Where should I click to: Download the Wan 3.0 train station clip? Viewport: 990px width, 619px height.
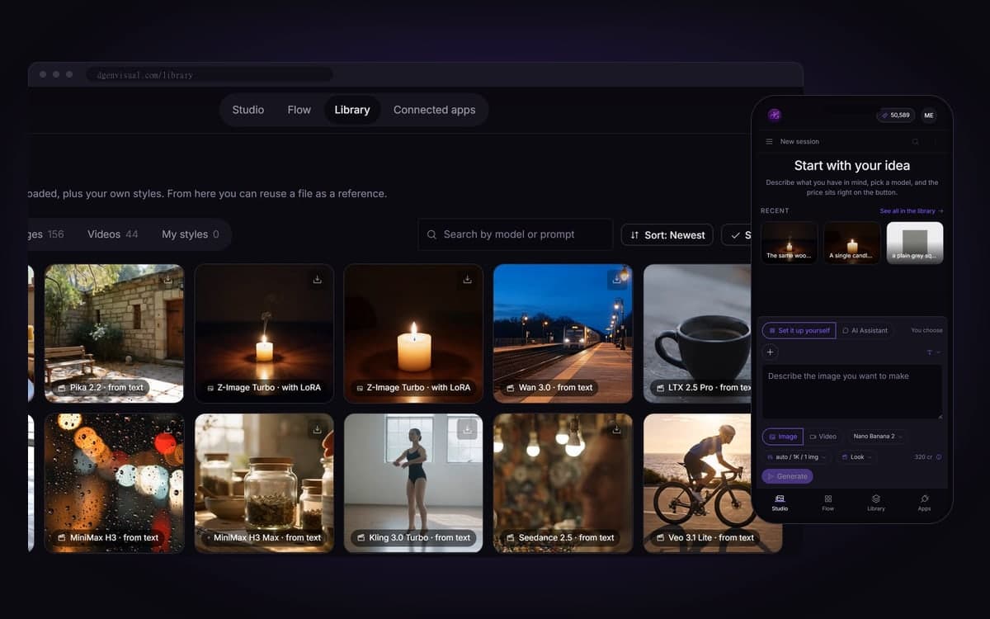[x=616, y=280]
